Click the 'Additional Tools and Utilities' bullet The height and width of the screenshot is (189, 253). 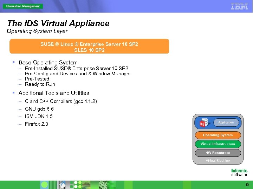[54, 93]
